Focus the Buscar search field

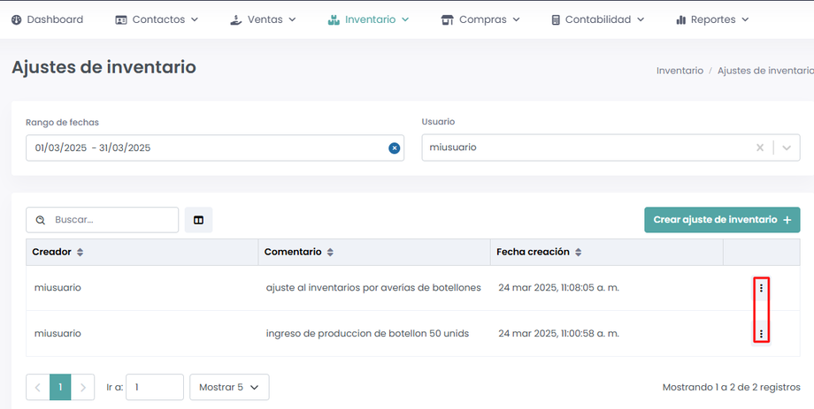coord(103,220)
